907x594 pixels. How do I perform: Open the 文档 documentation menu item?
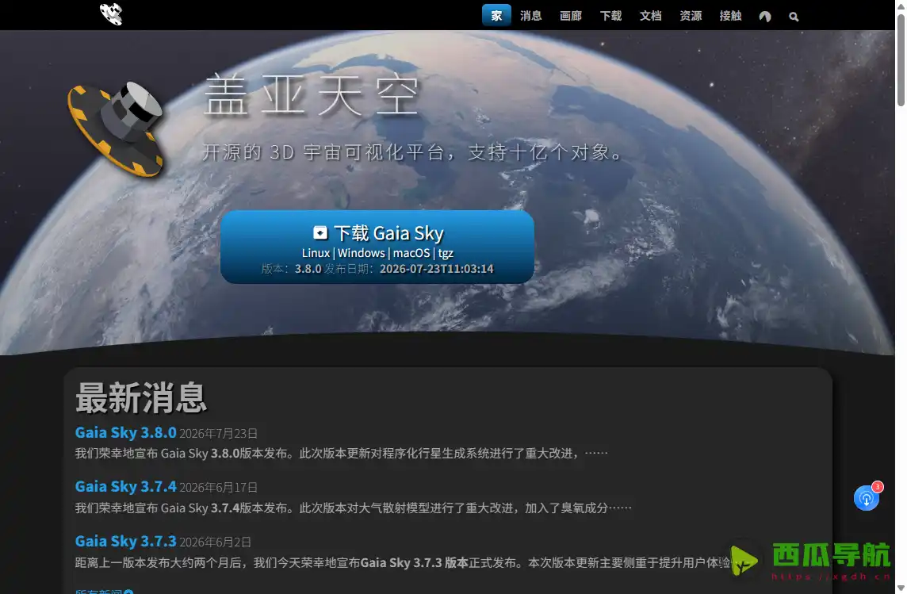pyautogui.click(x=650, y=16)
